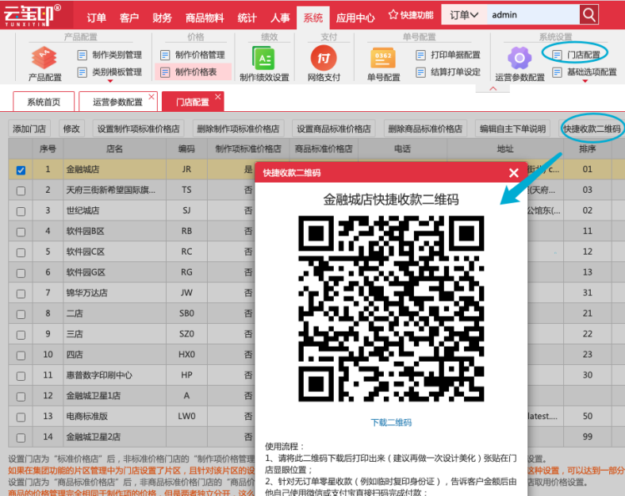The image size is (625, 496).
Task: Check the 软件园G区 row checkbox
Action: tap(21, 273)
